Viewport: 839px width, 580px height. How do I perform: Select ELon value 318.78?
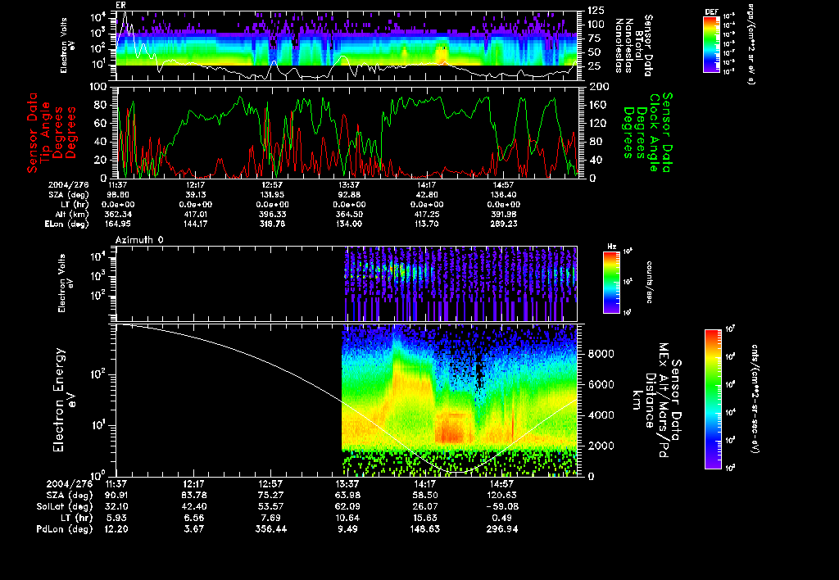click(272, 224)
